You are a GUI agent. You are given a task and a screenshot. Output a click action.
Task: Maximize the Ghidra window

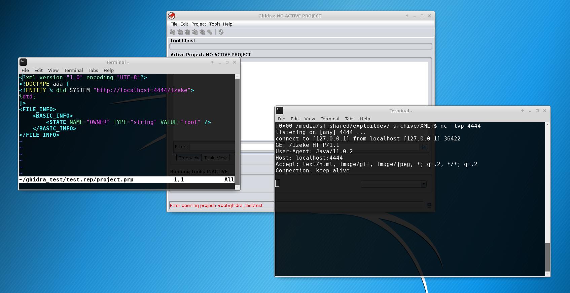pos(422,16)
